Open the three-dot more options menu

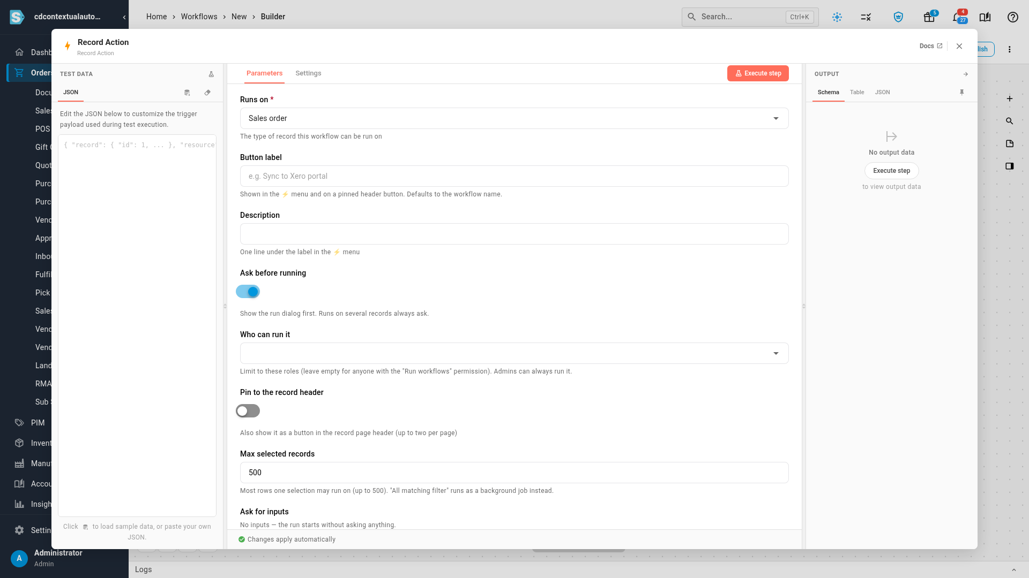tap(1010, 49)
